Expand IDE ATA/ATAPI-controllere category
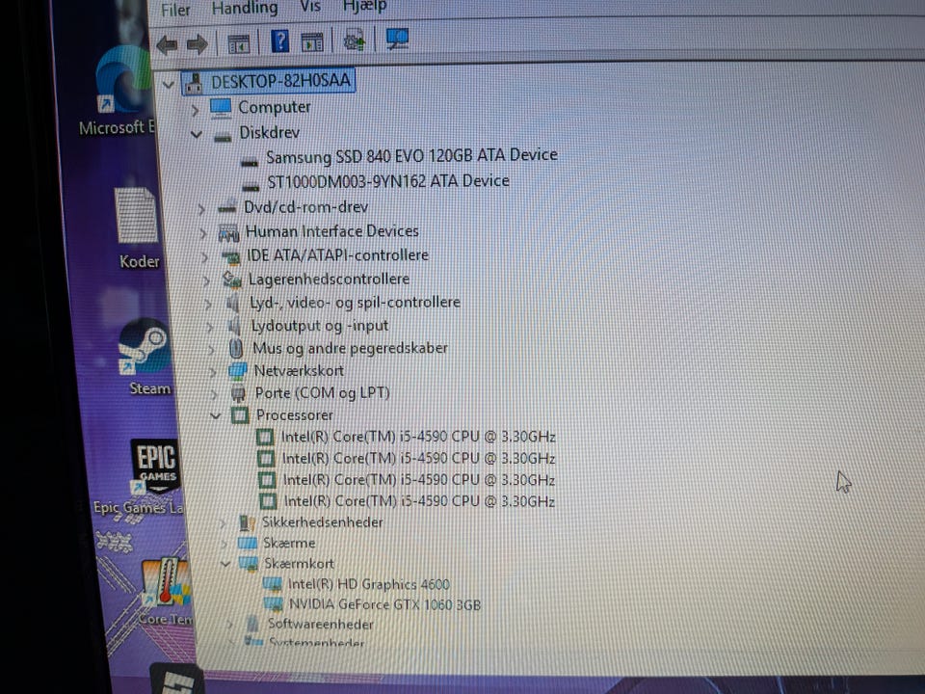This screenshot has width=925, height=694. 205,257
